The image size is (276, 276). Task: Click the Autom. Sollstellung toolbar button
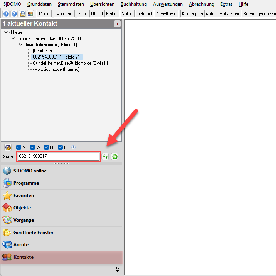coord(223,14)
